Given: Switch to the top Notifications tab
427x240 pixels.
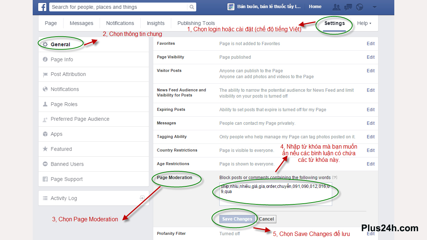Looking at the screenshot, I should (120, 23).
